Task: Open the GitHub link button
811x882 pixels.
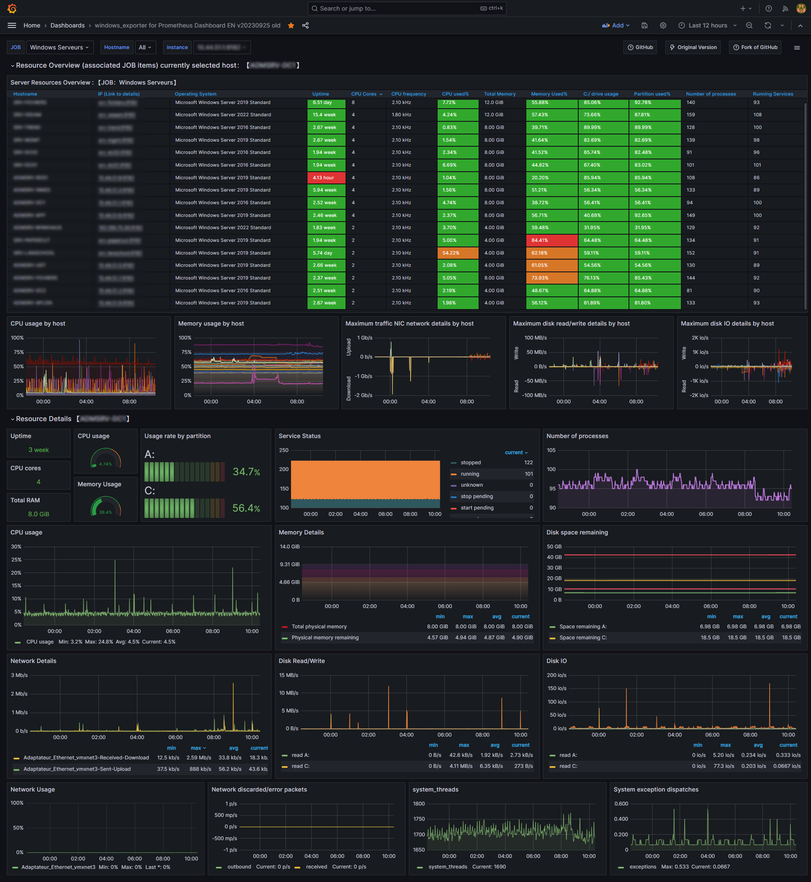Action: point(640,47)
